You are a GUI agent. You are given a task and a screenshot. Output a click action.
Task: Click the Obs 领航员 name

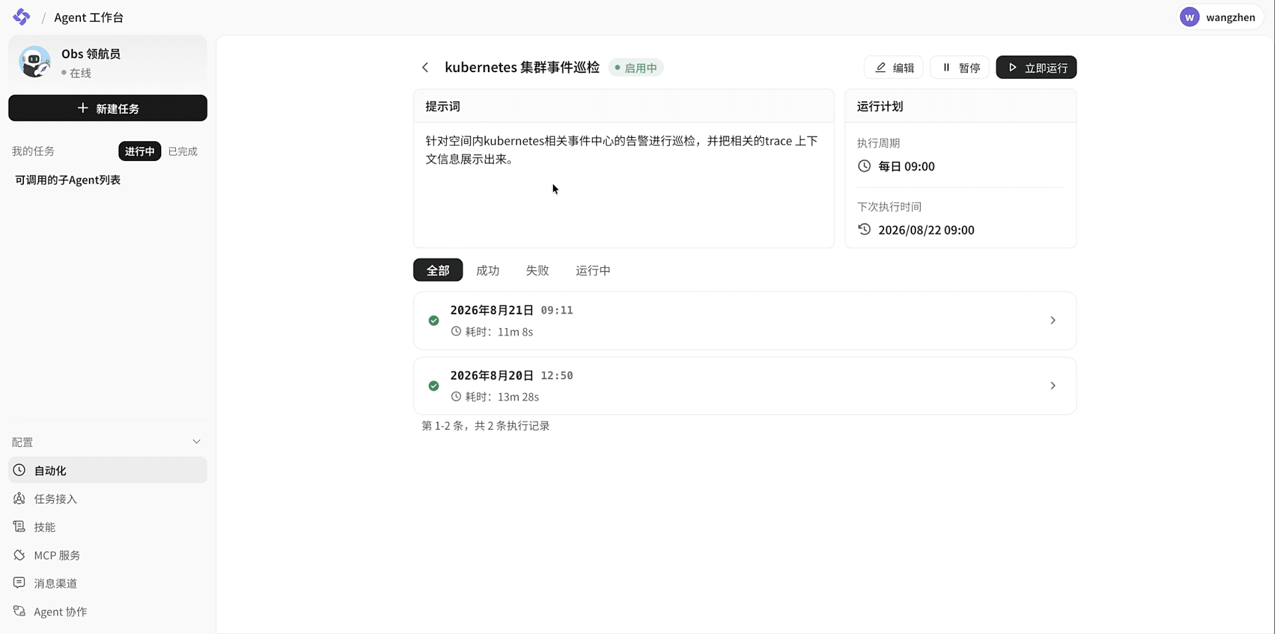[91, 54]
